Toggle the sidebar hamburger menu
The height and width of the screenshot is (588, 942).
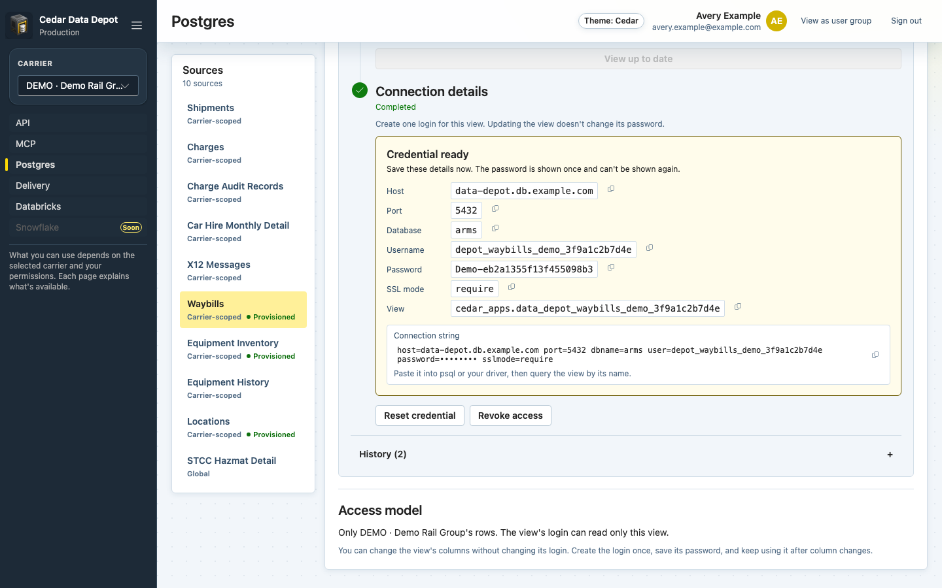click(137, 25)
